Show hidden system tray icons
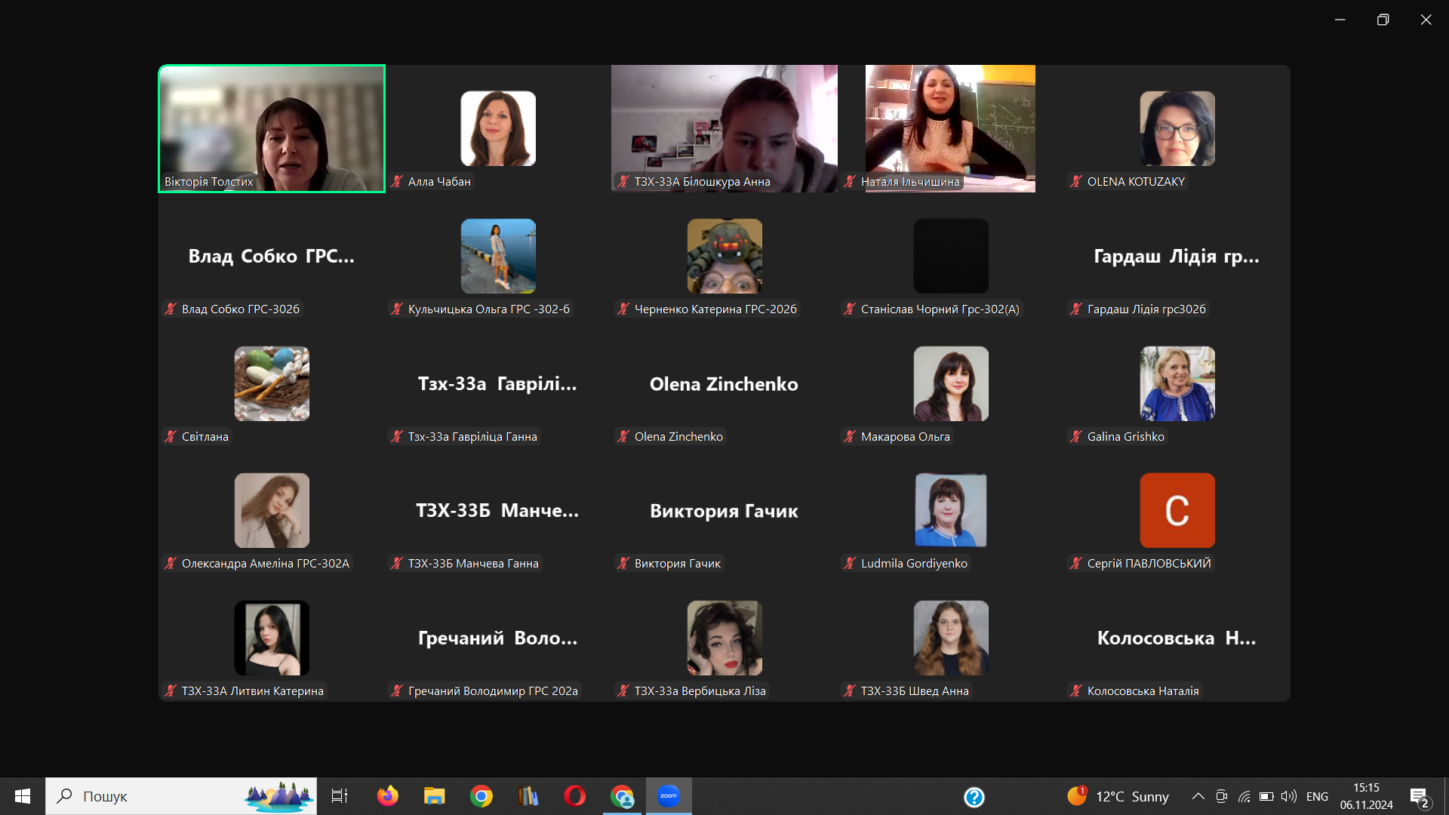Screen dimensions: 1449x815 tap(1198, 796)
